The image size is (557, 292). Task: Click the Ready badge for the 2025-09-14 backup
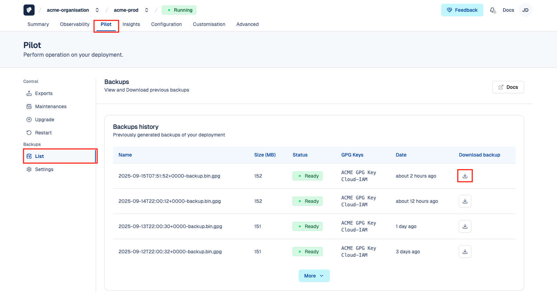[x=307, y=201]
